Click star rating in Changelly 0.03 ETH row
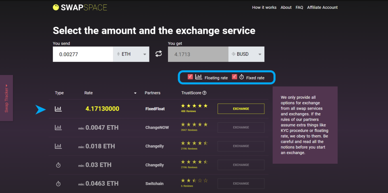The image size is (388, 193). point(194,162)
